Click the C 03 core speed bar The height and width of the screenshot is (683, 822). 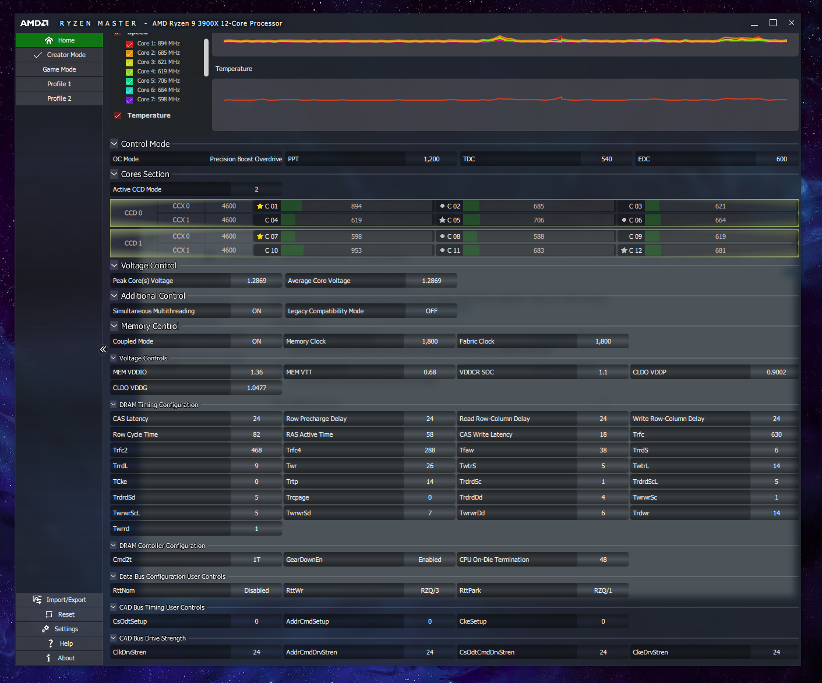point(721,206)
